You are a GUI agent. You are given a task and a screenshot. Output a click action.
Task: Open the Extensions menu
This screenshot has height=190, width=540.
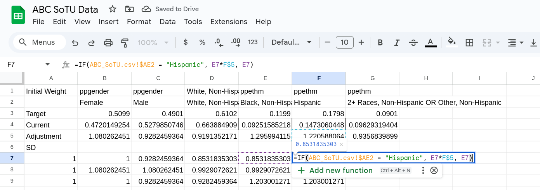pyautogui.click(x=229, y=22)
